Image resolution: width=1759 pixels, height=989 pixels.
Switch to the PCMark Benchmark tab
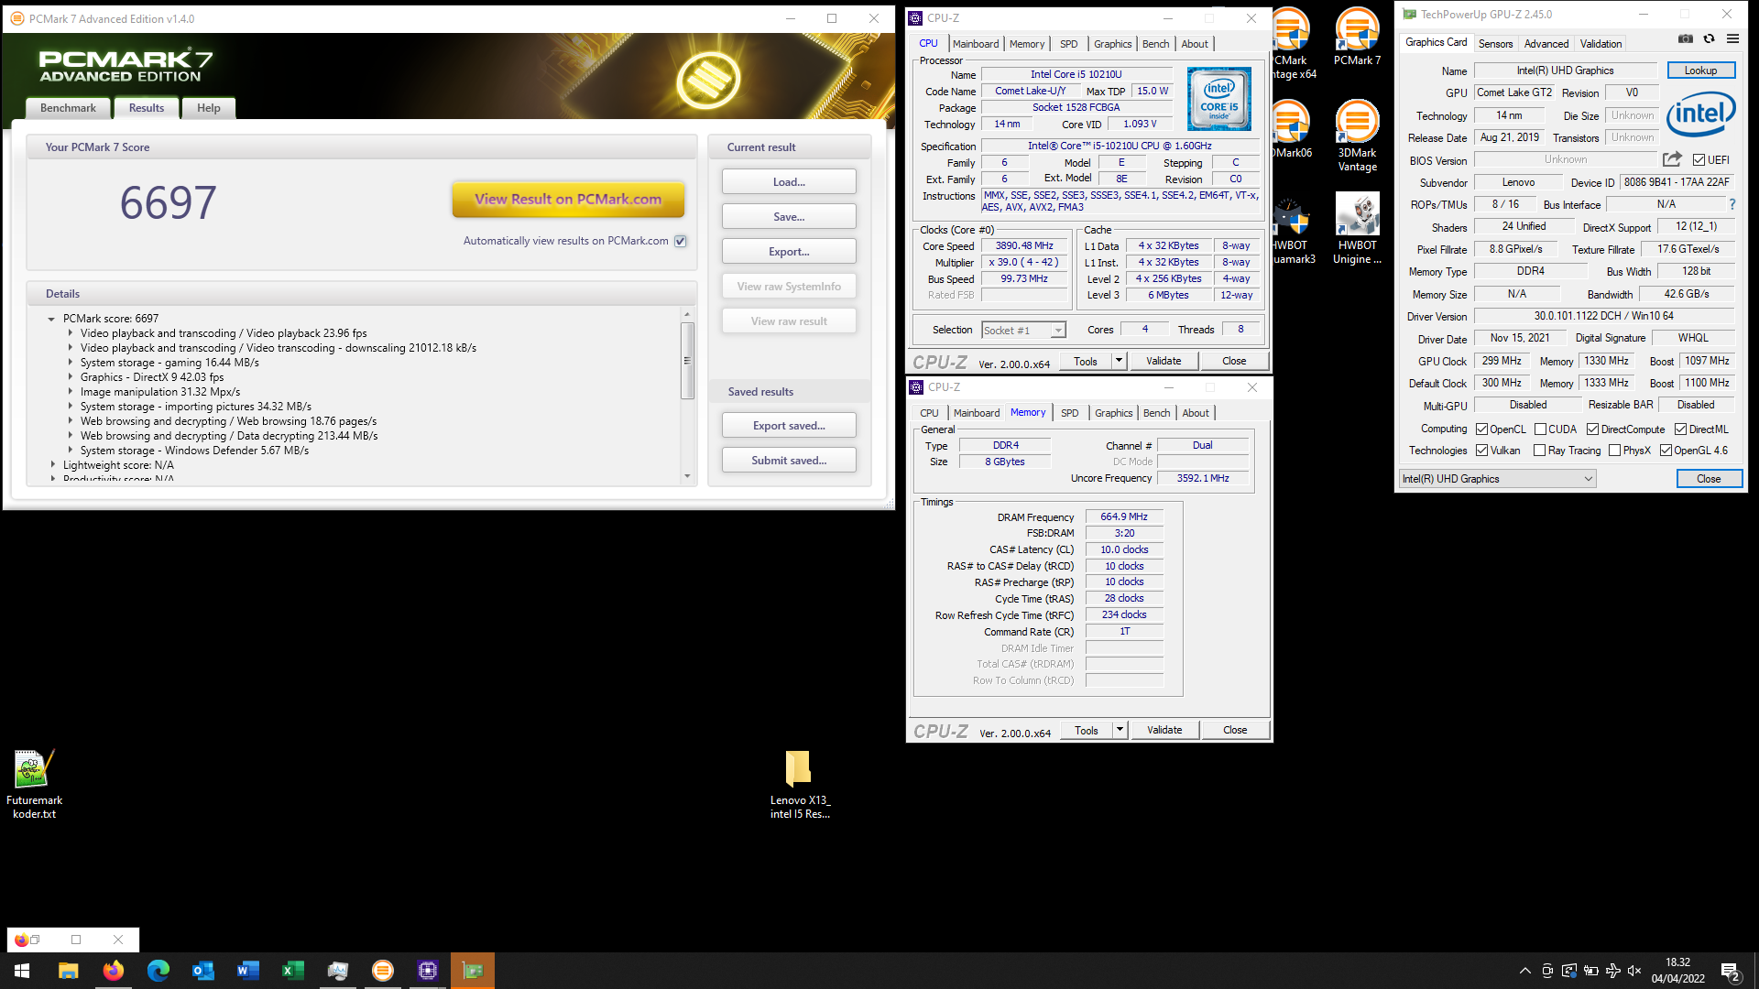pyautogui.click(x=68, y=108)
